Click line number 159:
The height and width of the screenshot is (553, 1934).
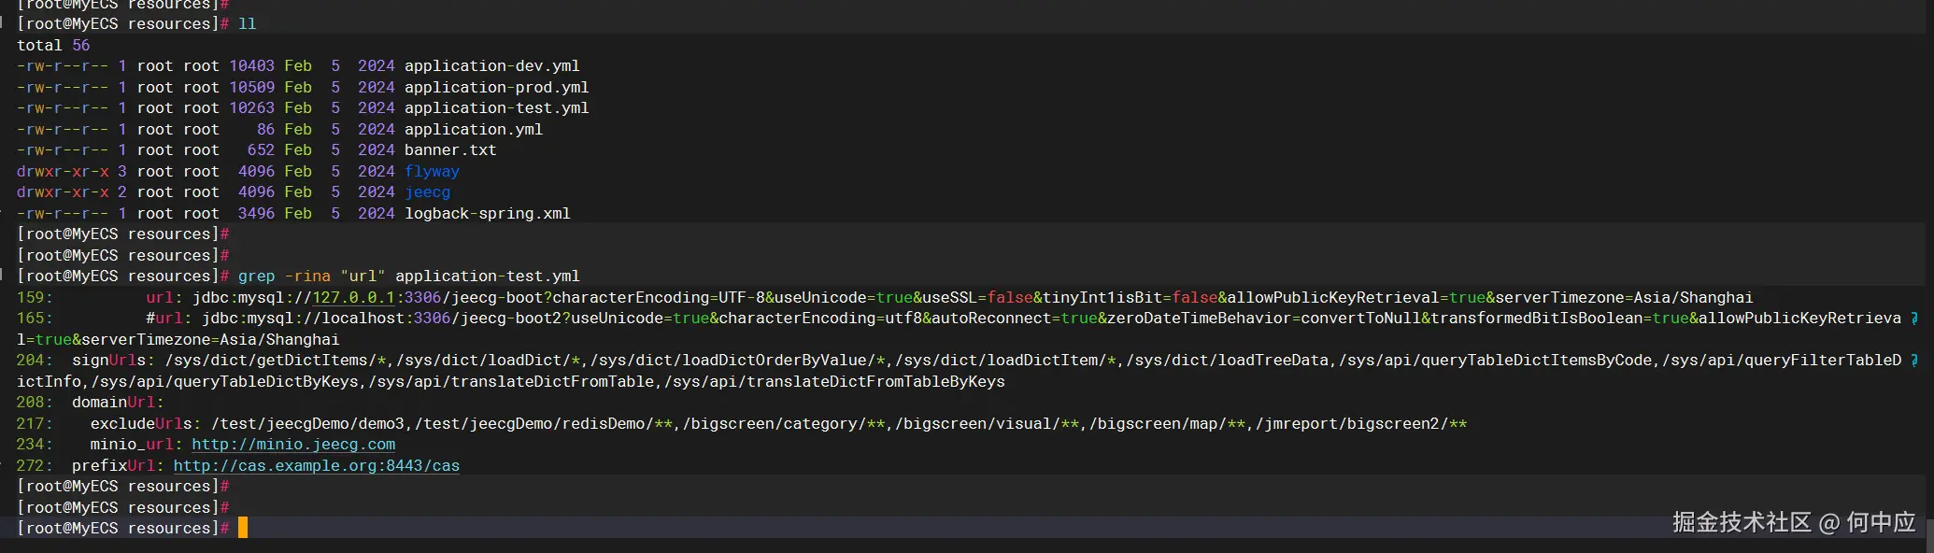pyautogui.click(x=35, y=298)
